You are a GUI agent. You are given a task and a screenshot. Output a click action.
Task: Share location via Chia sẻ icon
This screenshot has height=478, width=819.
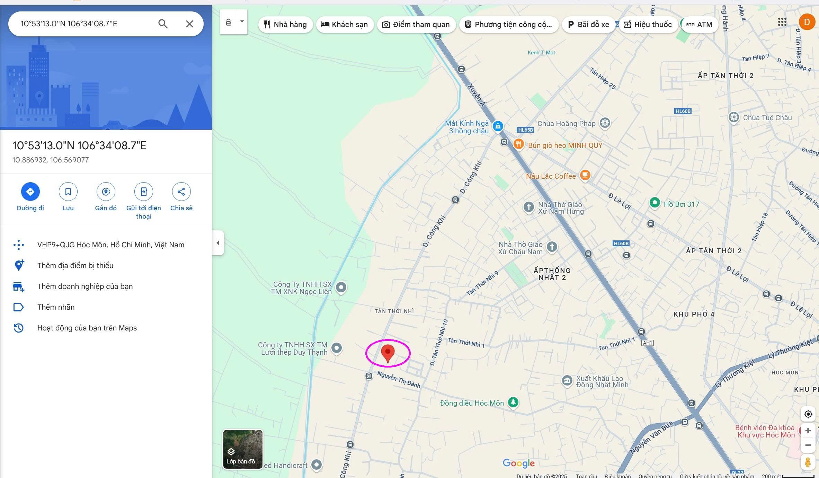click(181, 192)
